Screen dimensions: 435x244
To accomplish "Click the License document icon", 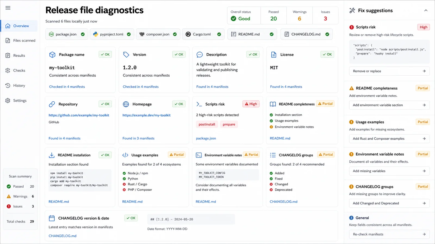I will [274, 54].
